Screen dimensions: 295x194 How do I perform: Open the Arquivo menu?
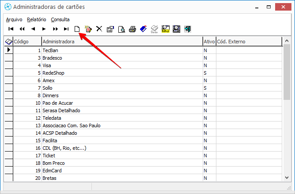(x=14, y=19)
